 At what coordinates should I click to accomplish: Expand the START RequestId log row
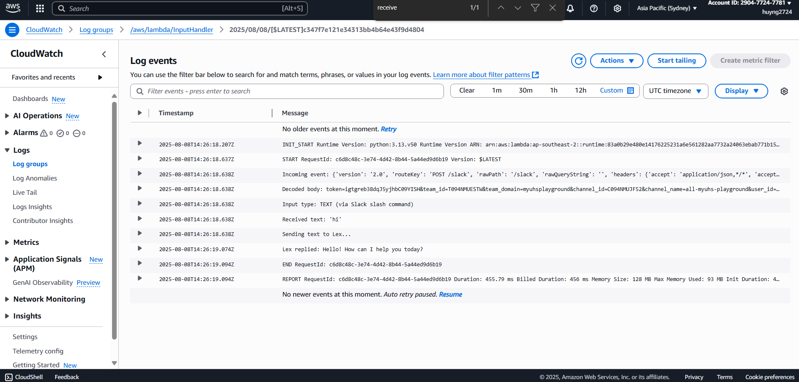tap(139, 159)
